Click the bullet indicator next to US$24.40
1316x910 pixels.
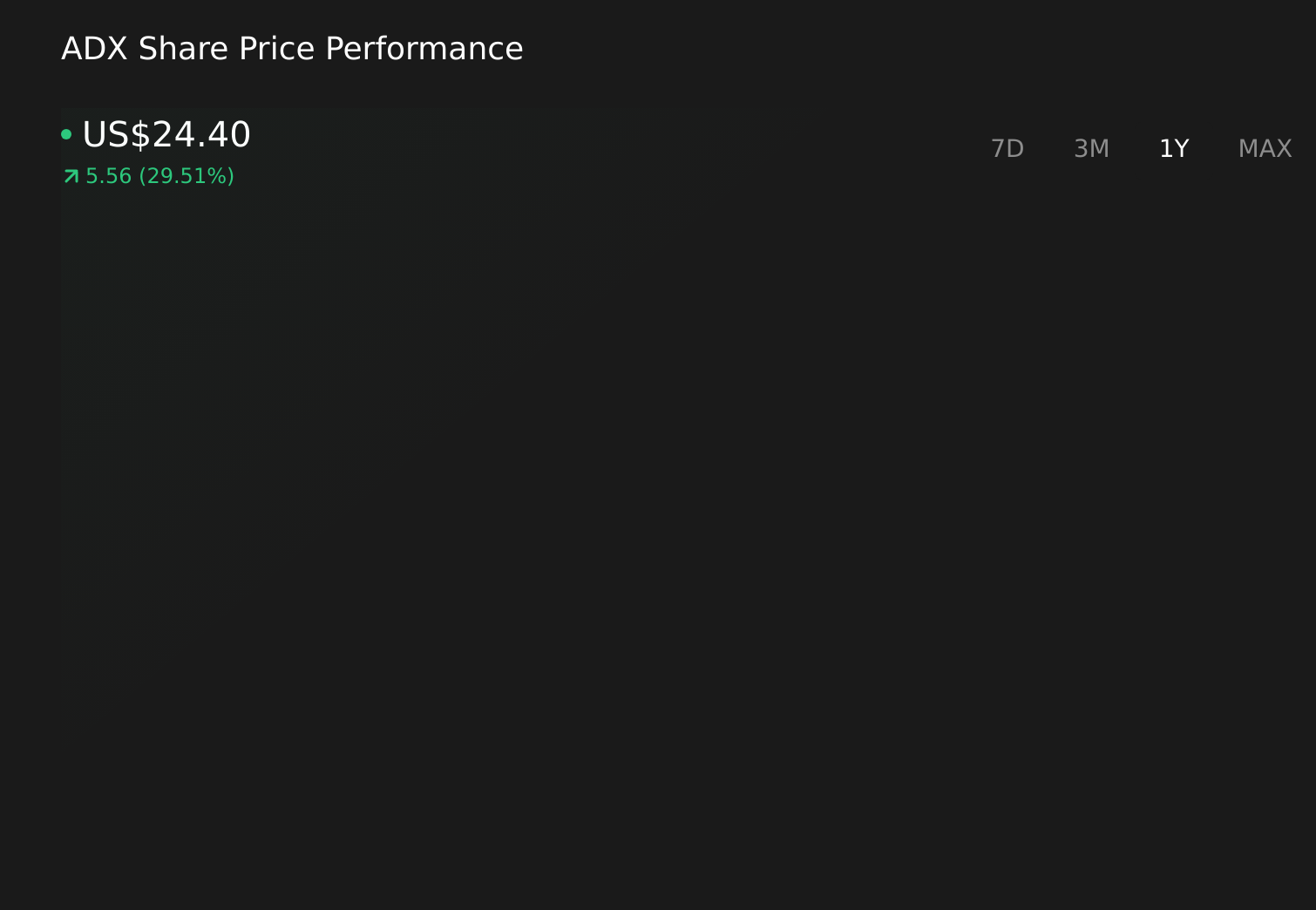point(66,133)
